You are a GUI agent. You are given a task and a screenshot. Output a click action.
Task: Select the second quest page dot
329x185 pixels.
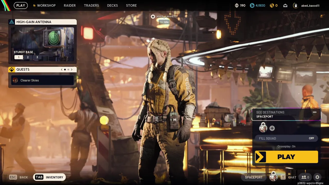click(68, 69)
